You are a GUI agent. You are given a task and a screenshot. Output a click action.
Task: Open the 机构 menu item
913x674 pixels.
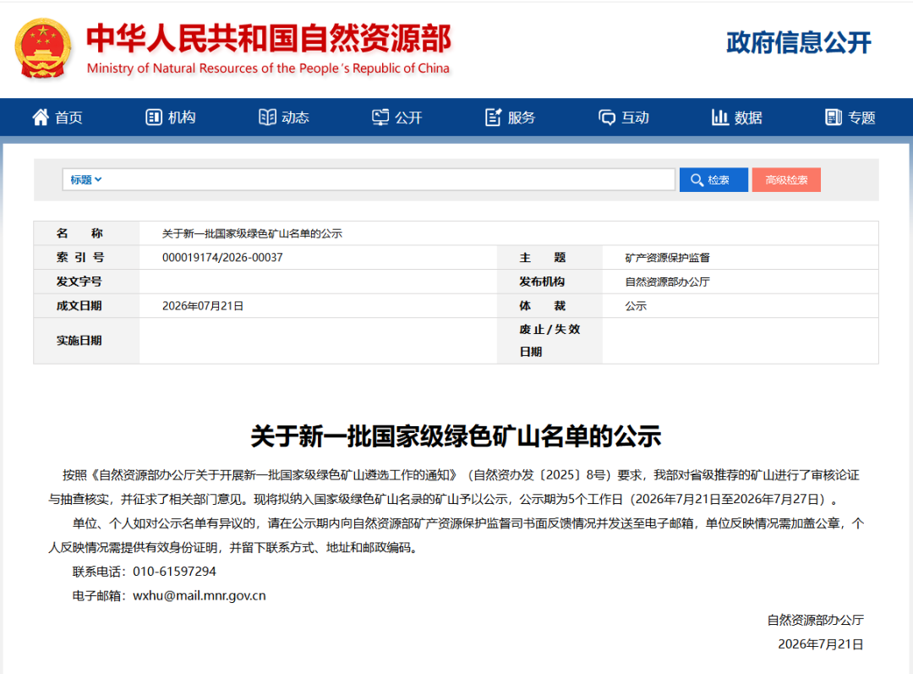click(170, 117)
